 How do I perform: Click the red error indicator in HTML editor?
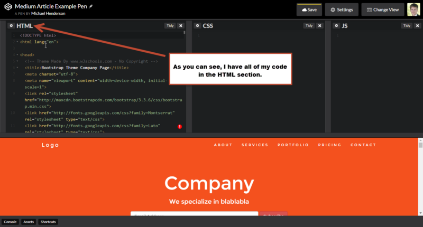[x=180, y=127]
